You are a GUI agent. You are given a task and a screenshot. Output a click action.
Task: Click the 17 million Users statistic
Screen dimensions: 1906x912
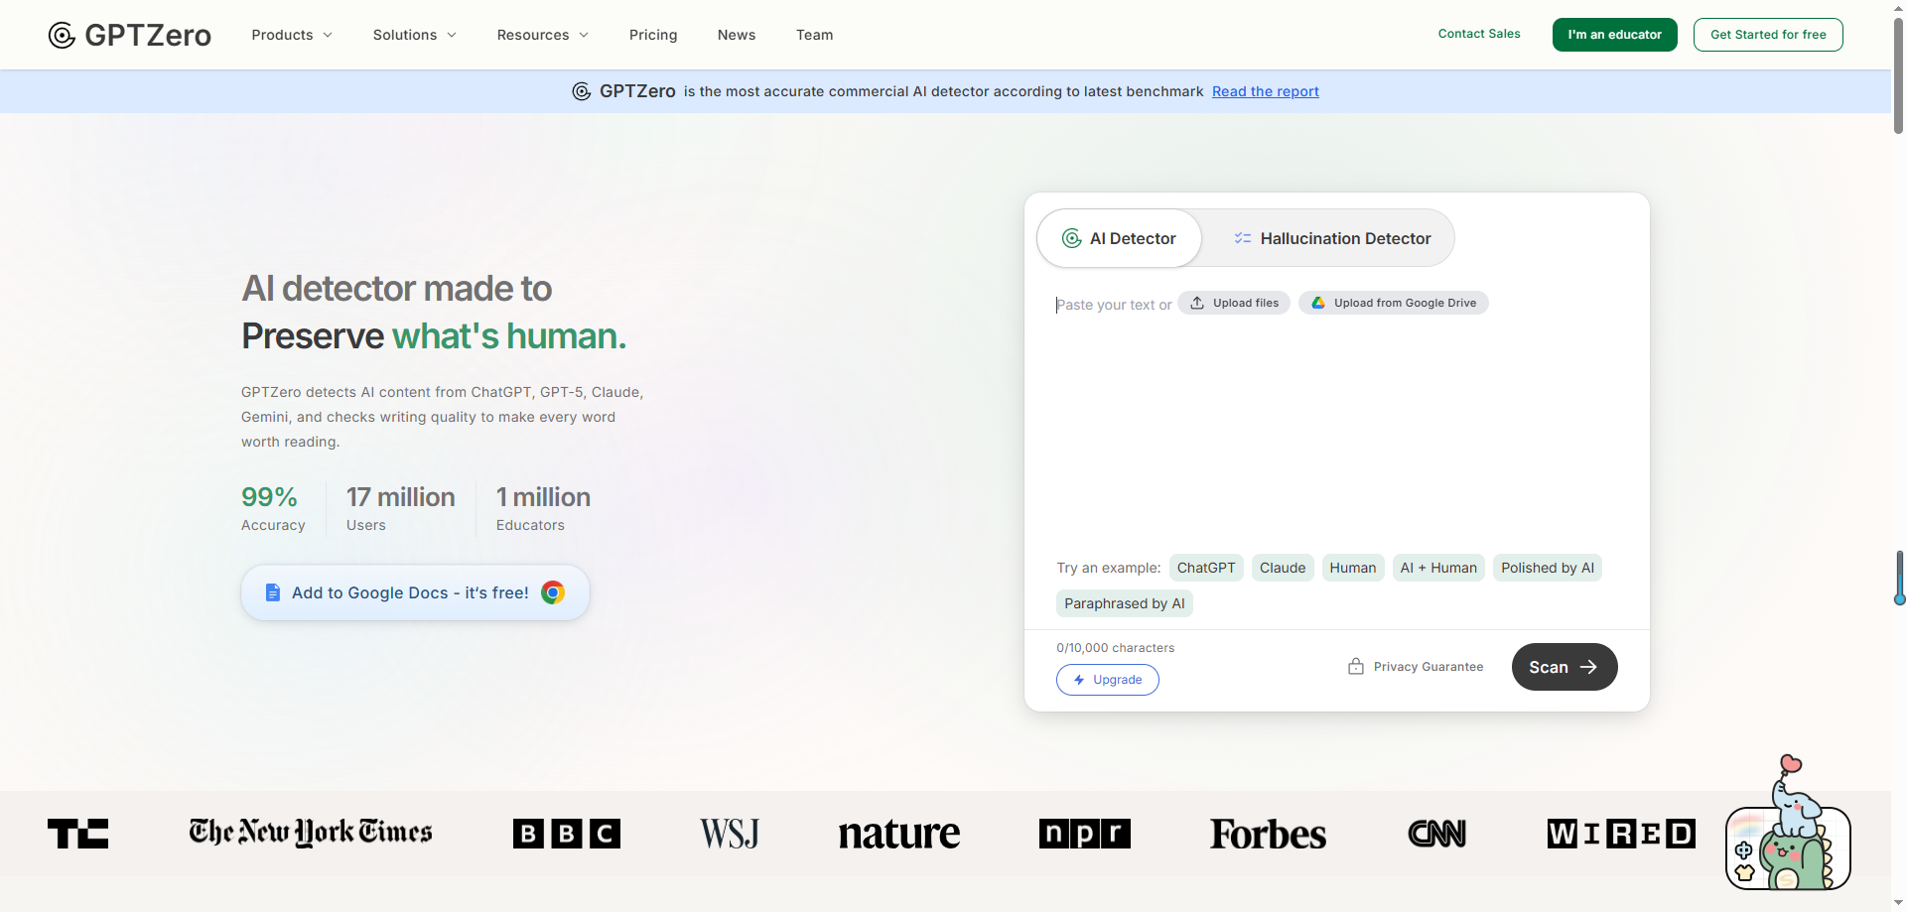tap(401, 509)
